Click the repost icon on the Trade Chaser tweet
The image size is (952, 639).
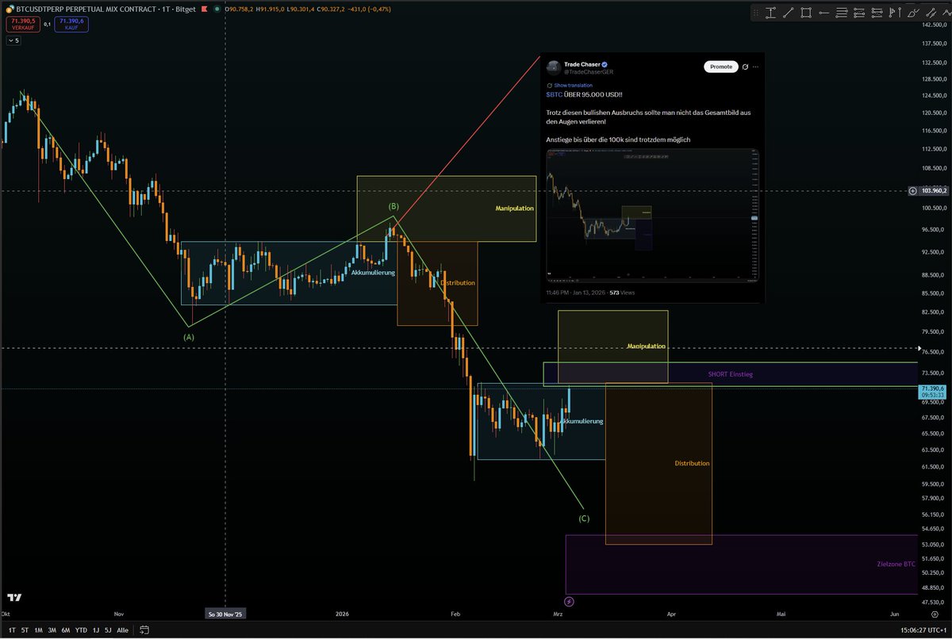point(746,66)
